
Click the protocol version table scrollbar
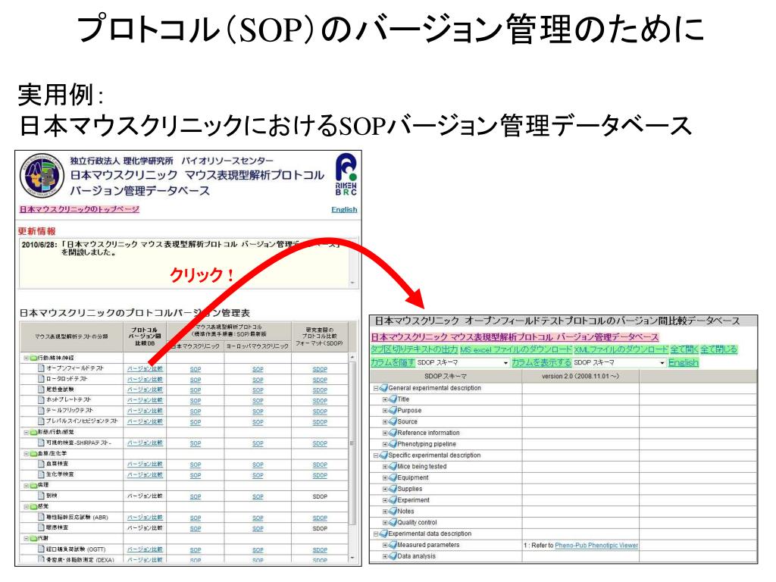(x=352, y=456)
